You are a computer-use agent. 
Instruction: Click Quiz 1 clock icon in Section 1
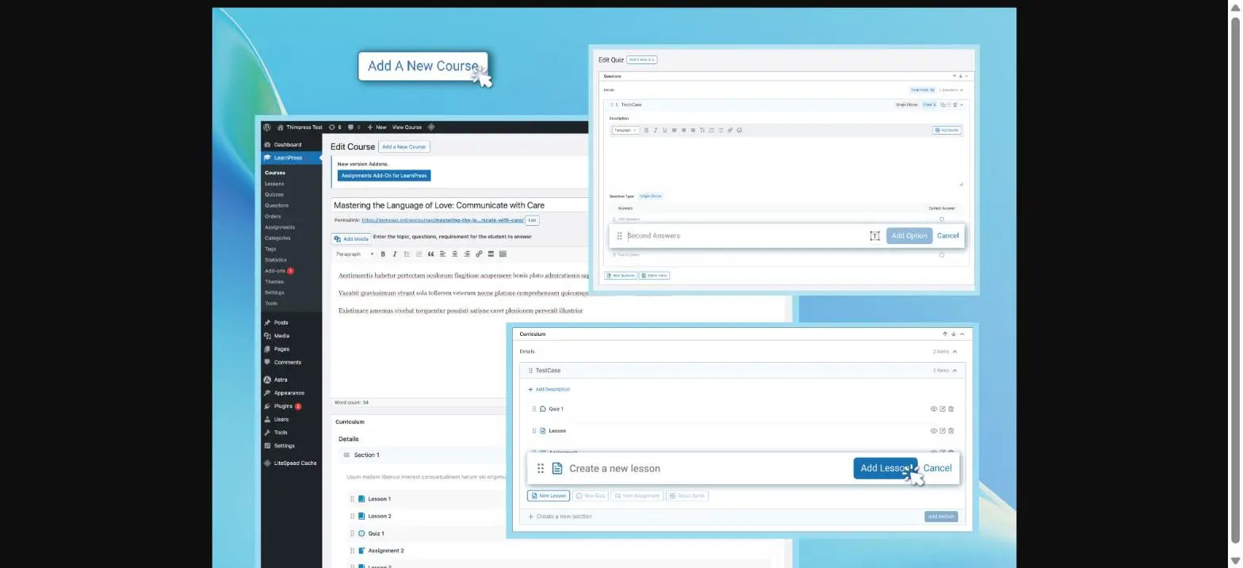(x=361, y=534)
